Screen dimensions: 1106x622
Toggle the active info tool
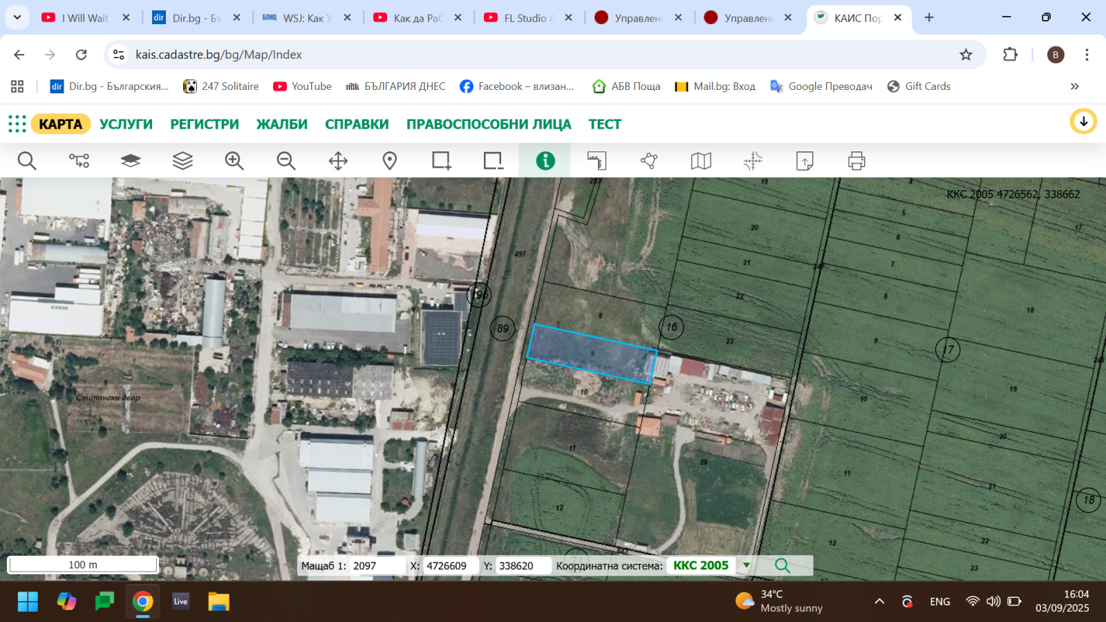pos(544,160)
